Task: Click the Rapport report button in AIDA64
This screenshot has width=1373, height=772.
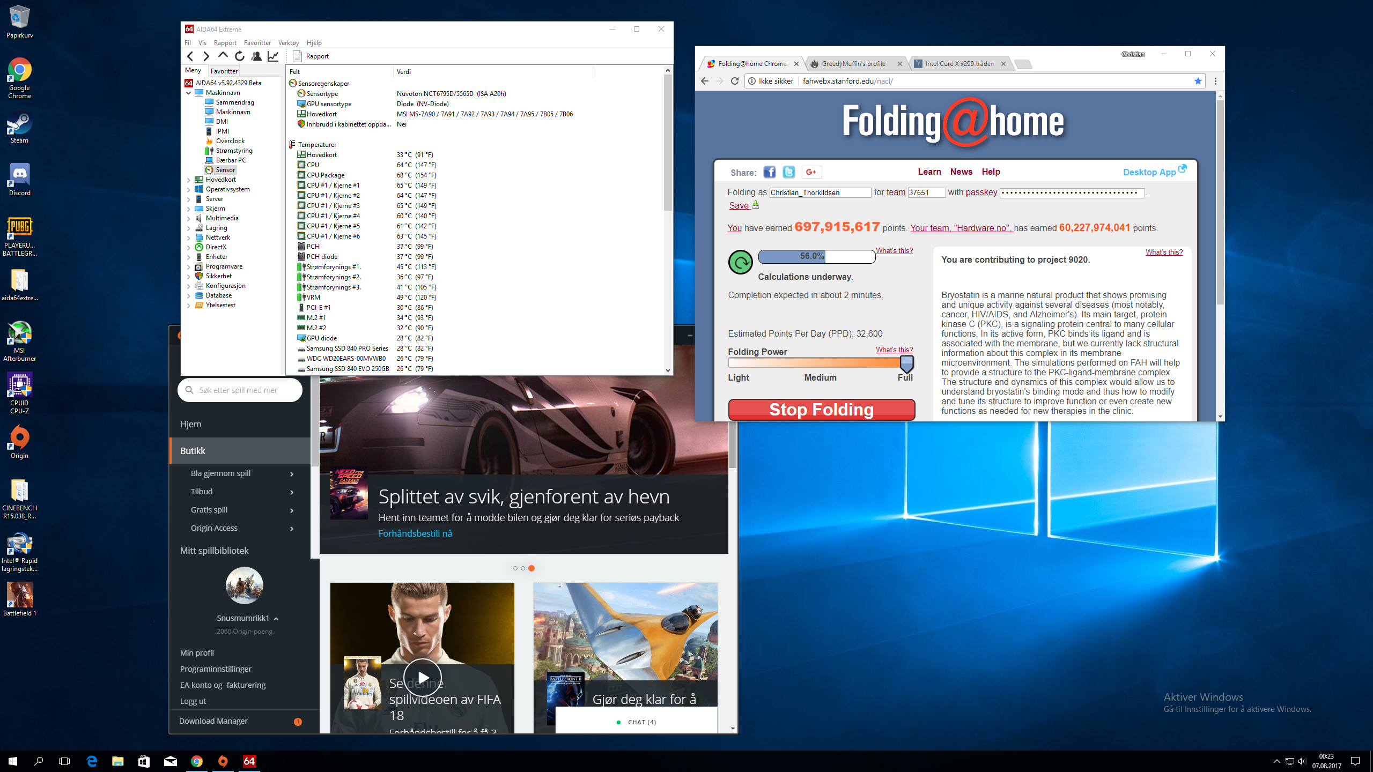Action: [311, 56]
